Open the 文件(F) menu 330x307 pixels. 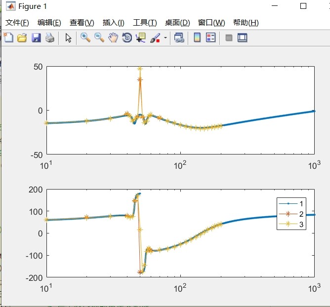click(17, 23)
